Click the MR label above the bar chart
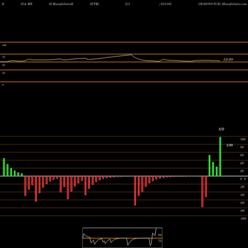 221,129
